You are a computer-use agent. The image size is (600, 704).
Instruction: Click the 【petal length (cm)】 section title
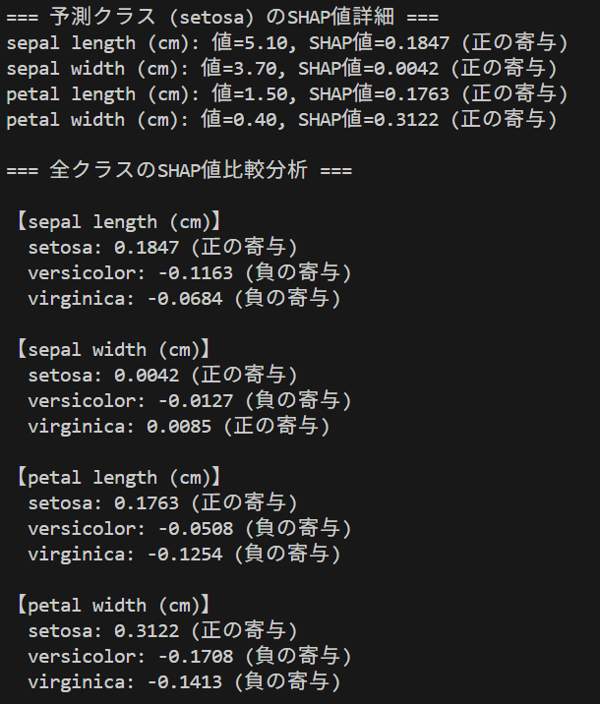click(119, 478)
